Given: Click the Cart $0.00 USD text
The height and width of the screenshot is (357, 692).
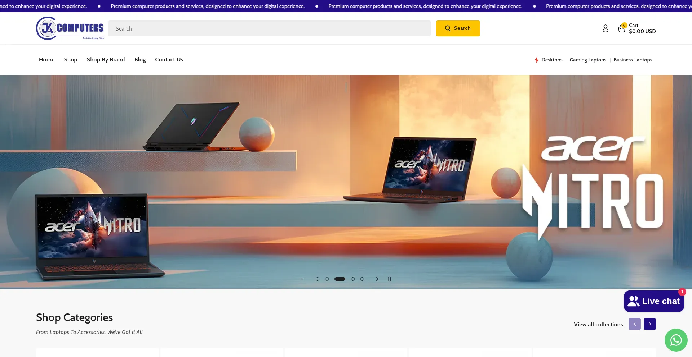Looking at the screenshot, I should pos(642,28).
